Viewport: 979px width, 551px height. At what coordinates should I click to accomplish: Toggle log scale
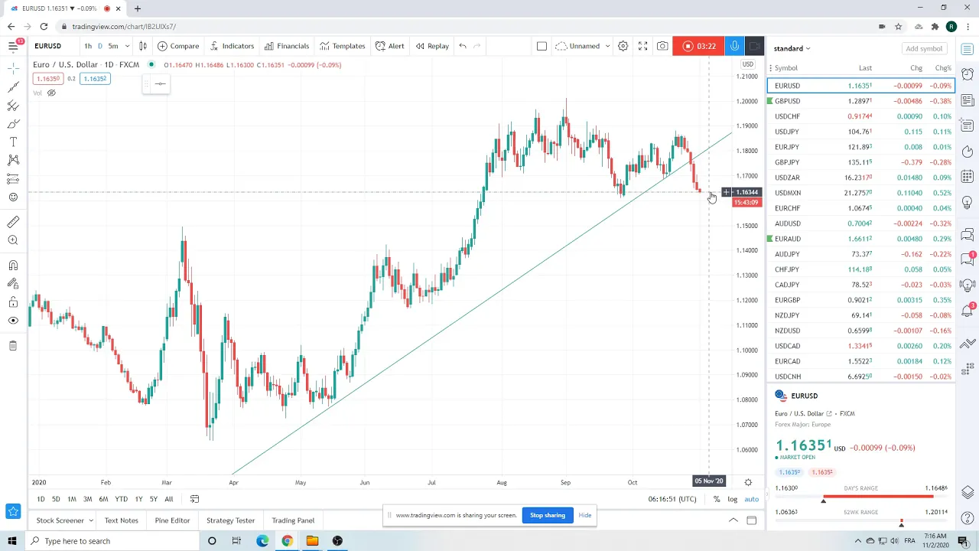[x=732, y=499]
